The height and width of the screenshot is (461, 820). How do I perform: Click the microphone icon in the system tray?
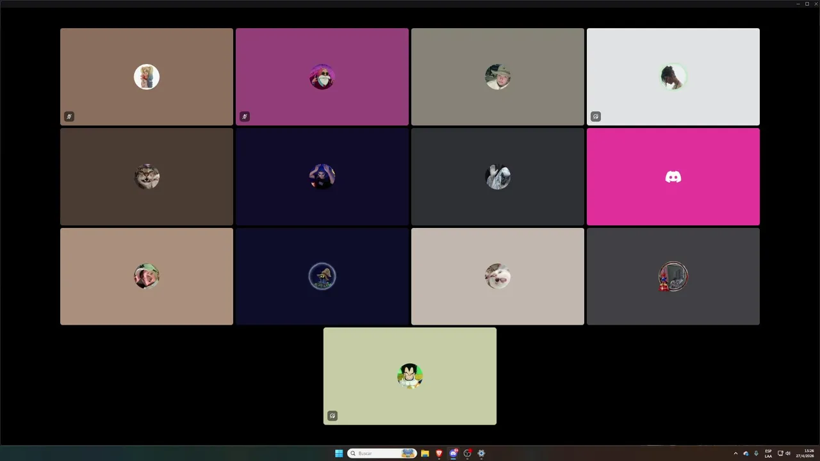[756, 453]
